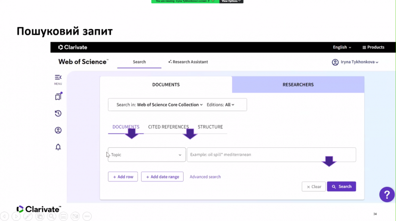
Task: Click the zoom magnifier slideshow control
Action: pyautogui.click(x=51, y=216)
